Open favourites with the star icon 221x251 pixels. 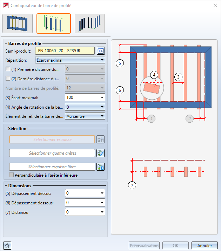pos(7,245)
